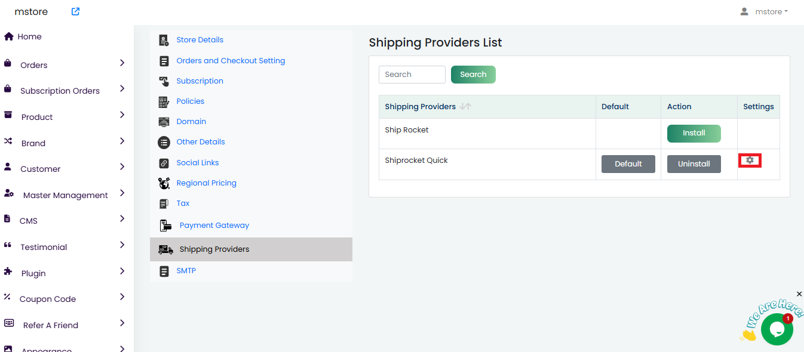The height and width of the screenshot is (352, 804).
Task: Open the Shipping Providers settings tab
Action: 214,249
